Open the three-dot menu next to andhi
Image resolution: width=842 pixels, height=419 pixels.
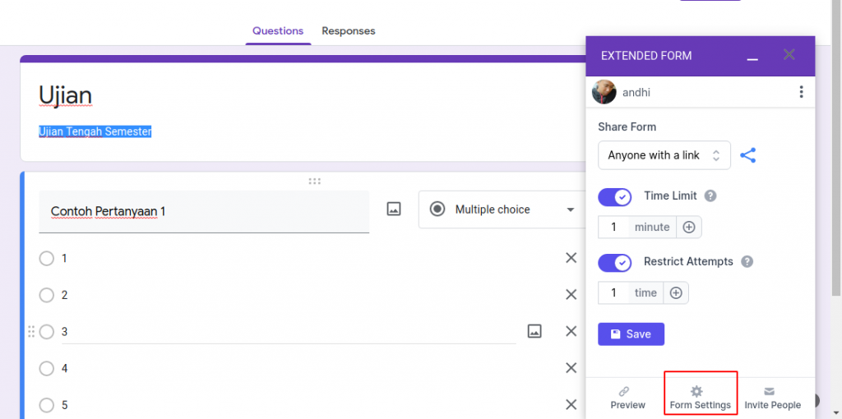coord(801,92)
